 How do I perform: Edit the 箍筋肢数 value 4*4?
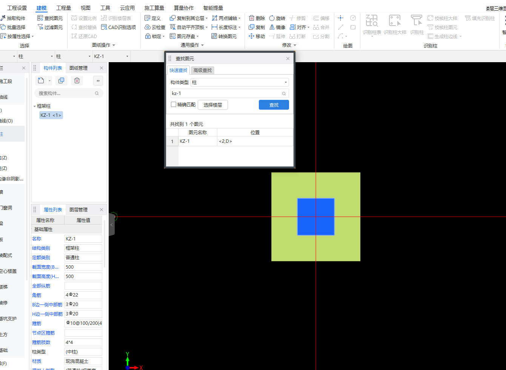pyautogui.click(x=83, y=342)
